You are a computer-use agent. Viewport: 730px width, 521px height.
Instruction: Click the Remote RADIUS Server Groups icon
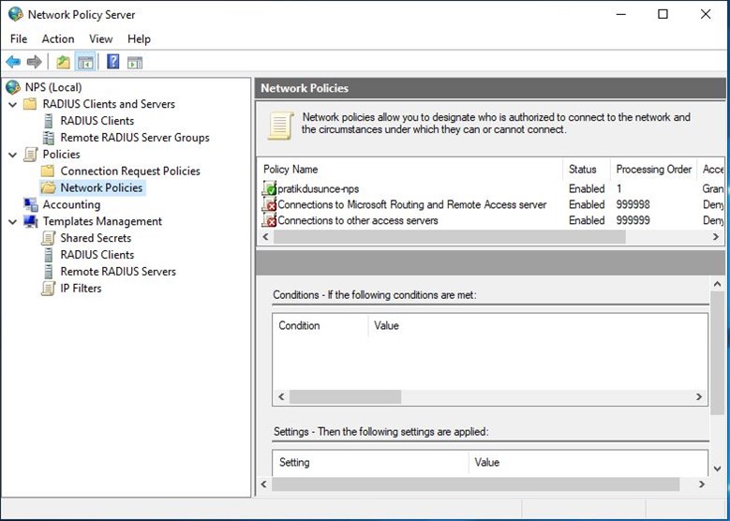click(x=48, y=138)
